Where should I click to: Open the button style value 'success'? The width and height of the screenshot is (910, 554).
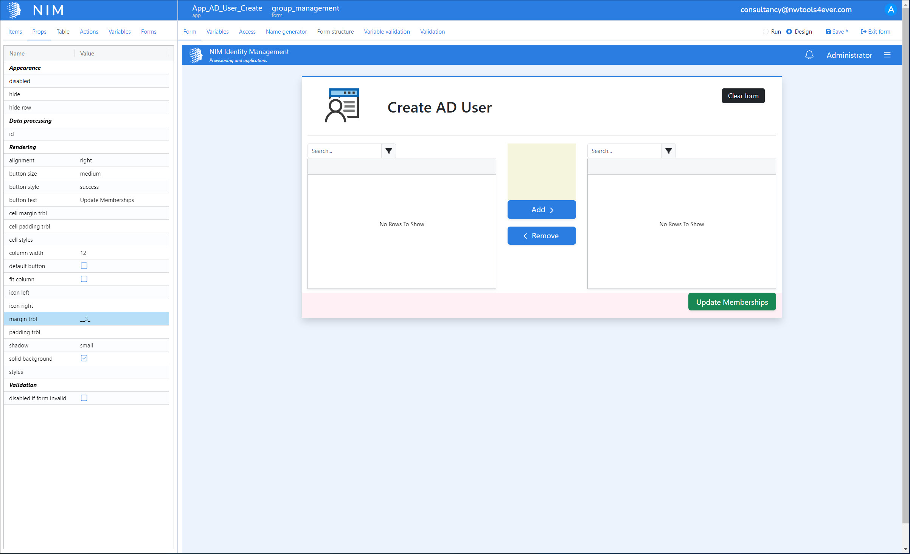point(89,187)
